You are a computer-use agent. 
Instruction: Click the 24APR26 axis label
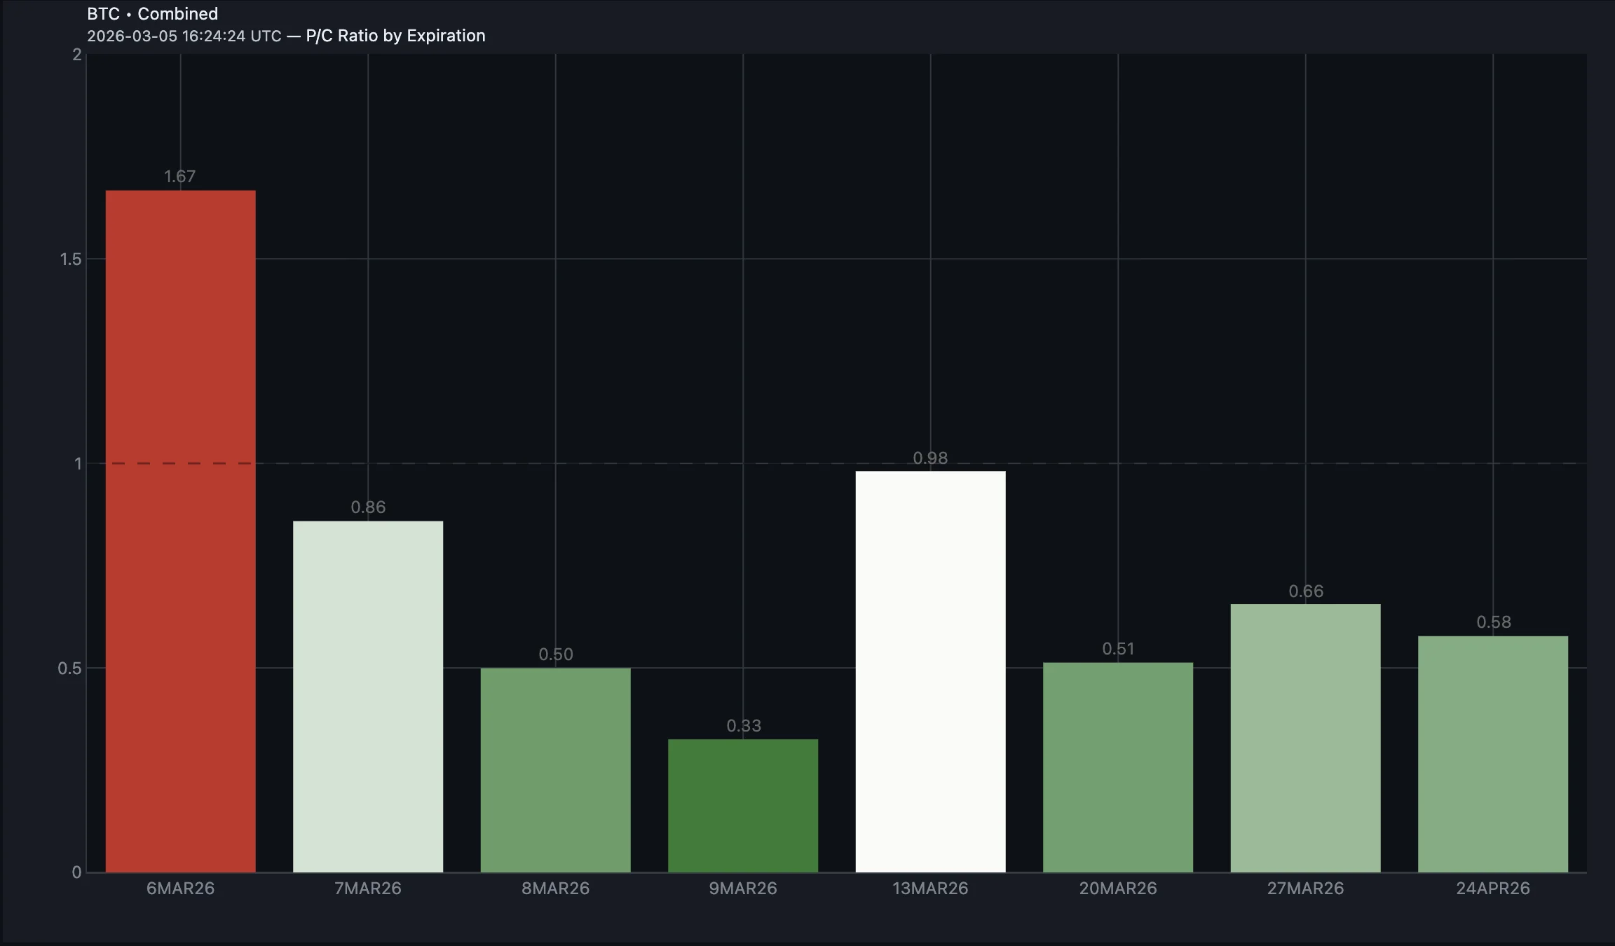pyautogui.click(x=1492, y=889)
